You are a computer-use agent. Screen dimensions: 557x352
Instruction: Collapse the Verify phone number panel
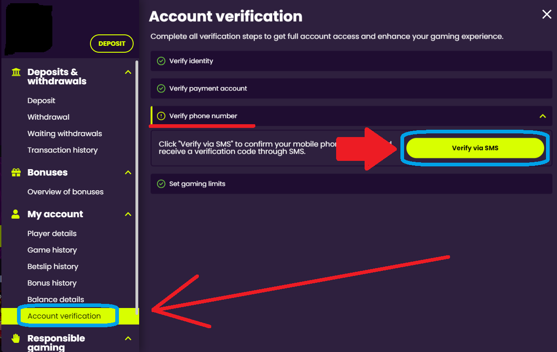[x=543, y=116]
